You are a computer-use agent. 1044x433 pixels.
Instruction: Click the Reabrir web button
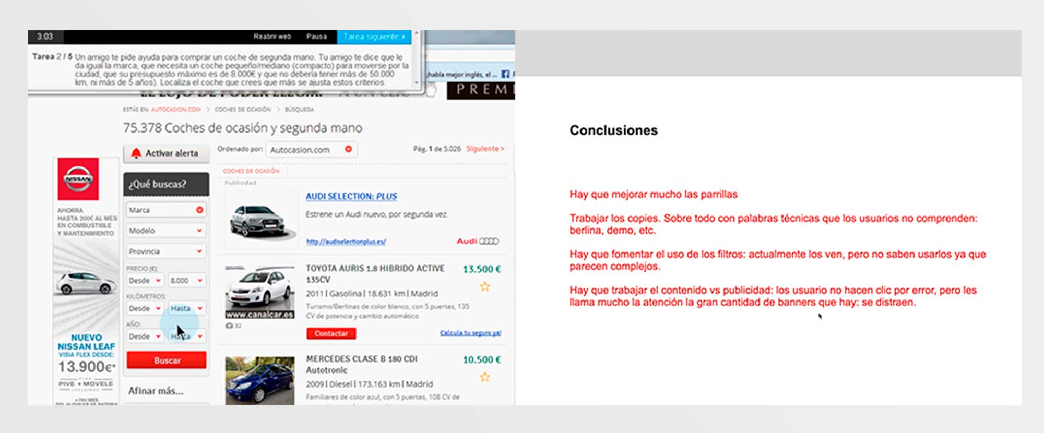point(272,37)
